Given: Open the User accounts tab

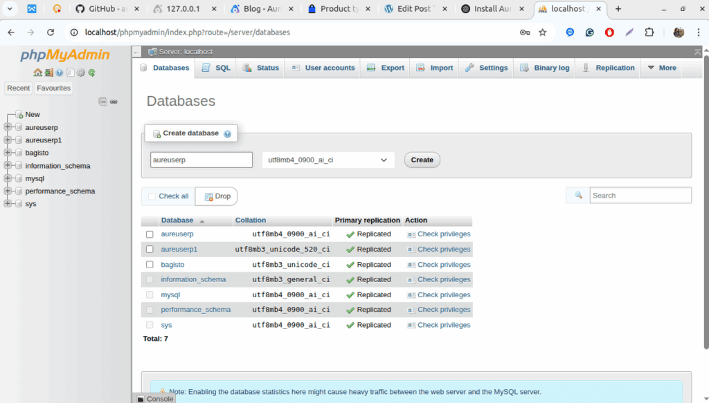Looking at the screenshot, I should [x=323, y=68].
